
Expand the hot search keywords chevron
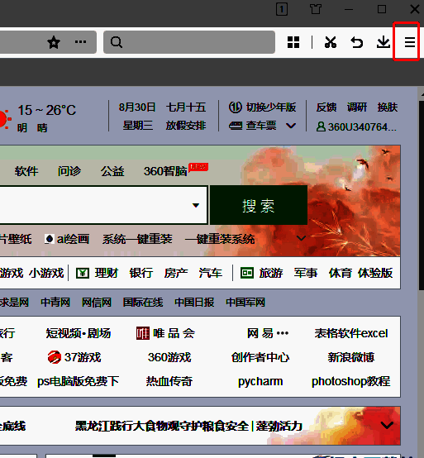click(x=301, y=238)
